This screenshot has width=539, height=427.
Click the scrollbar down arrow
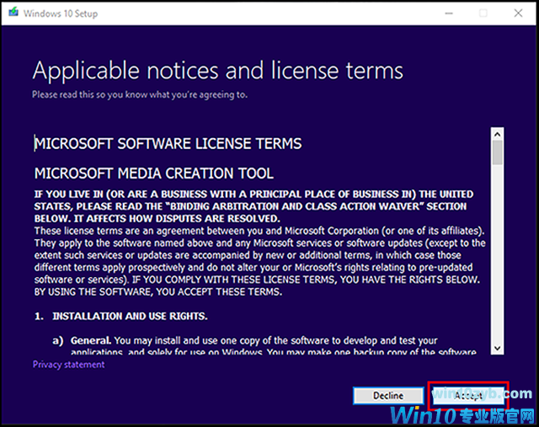tap(497, 347)
